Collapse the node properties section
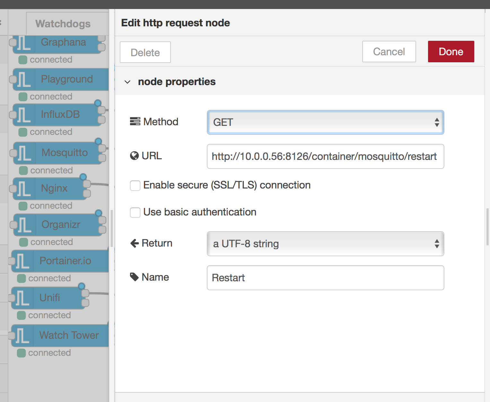The width and height of the screenshot is (490, 402). pos(127,82)
